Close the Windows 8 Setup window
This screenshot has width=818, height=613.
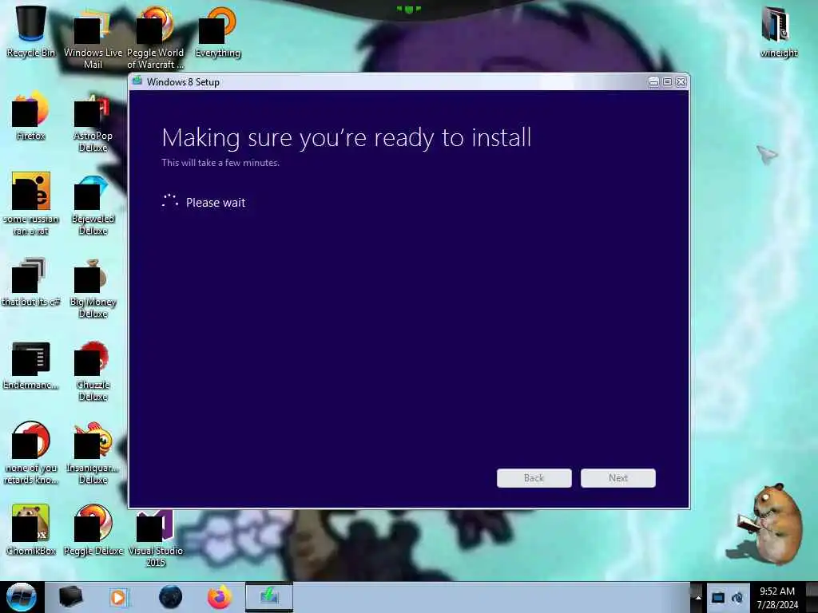(681, 81)
